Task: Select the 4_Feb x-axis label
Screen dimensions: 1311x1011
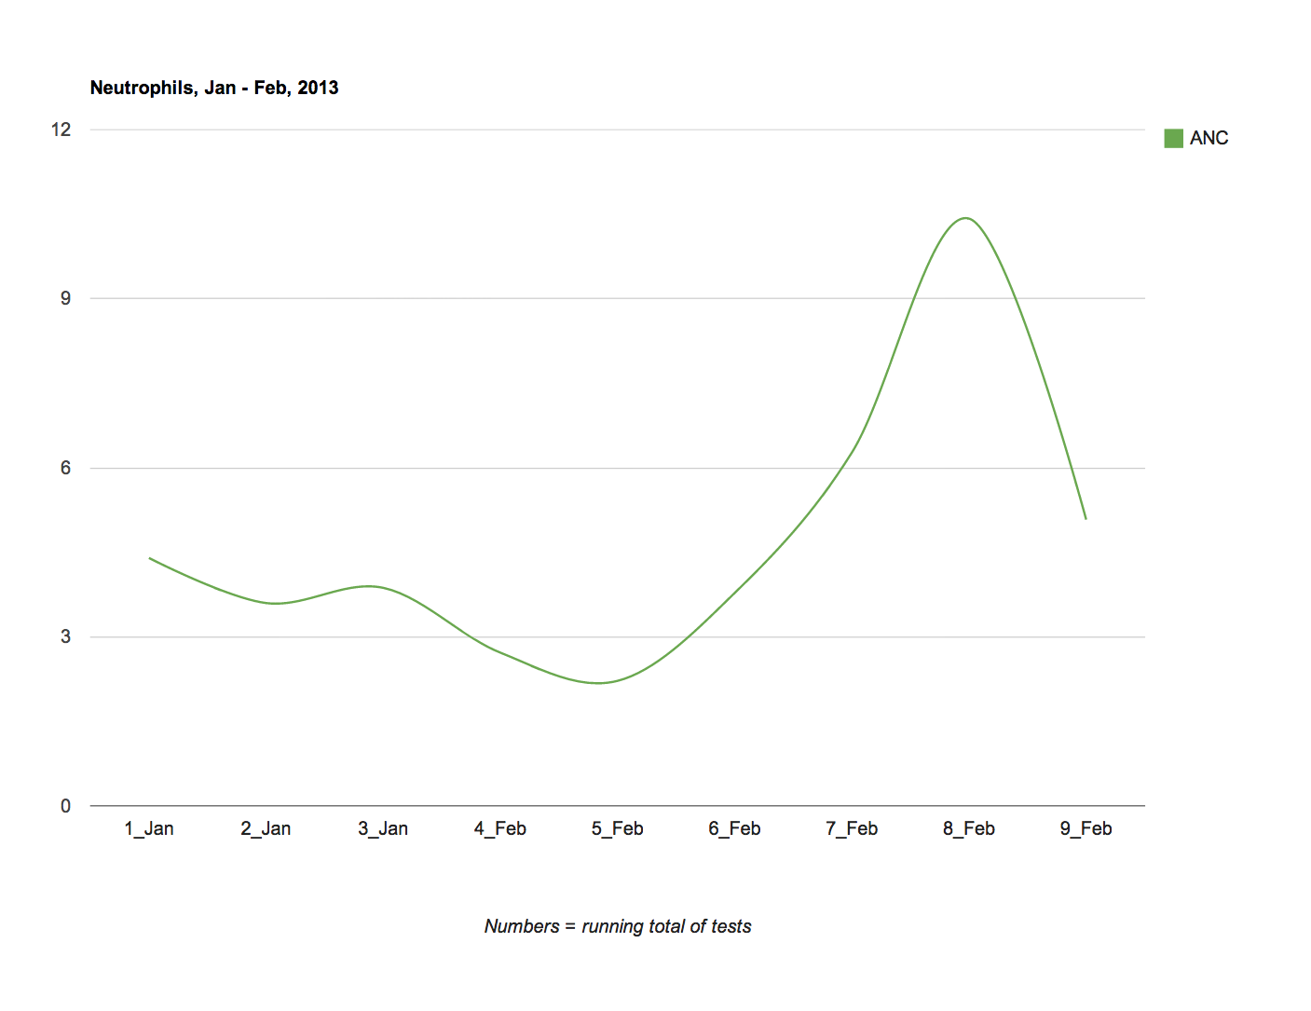Action: 500,828
